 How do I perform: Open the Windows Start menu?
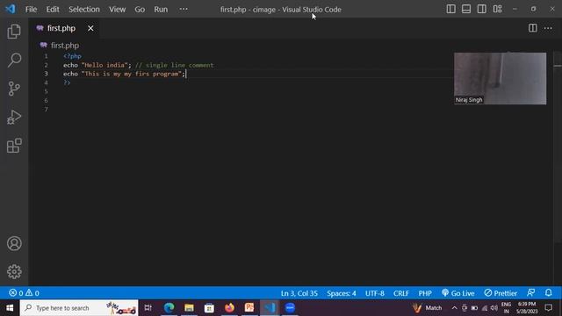10,308
